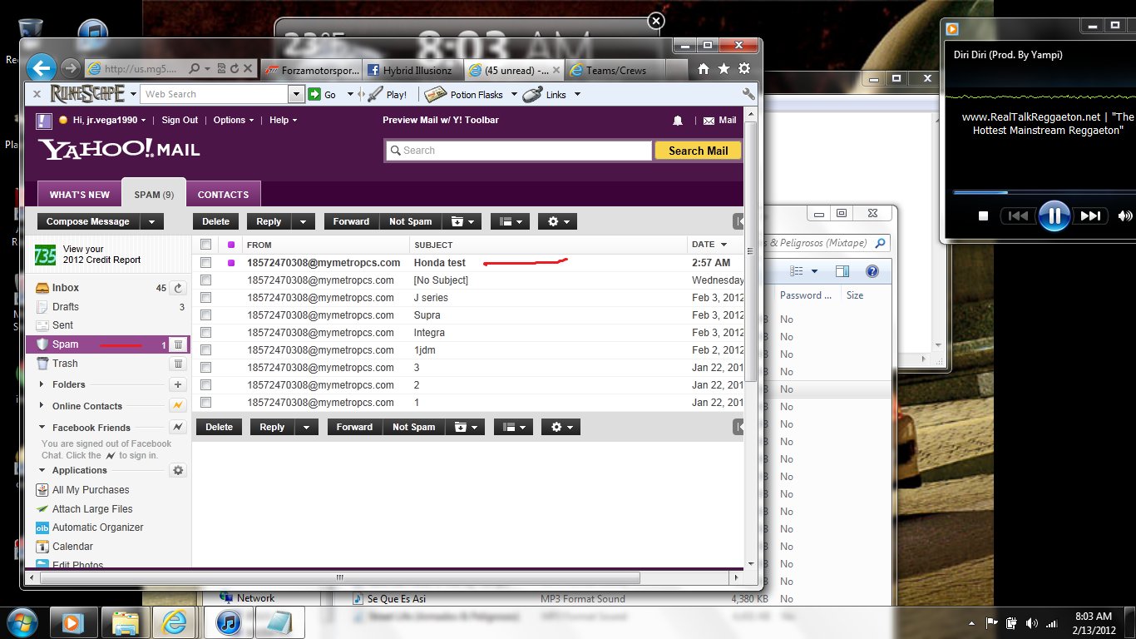Open the browser tools gear icon

point(744,69)
